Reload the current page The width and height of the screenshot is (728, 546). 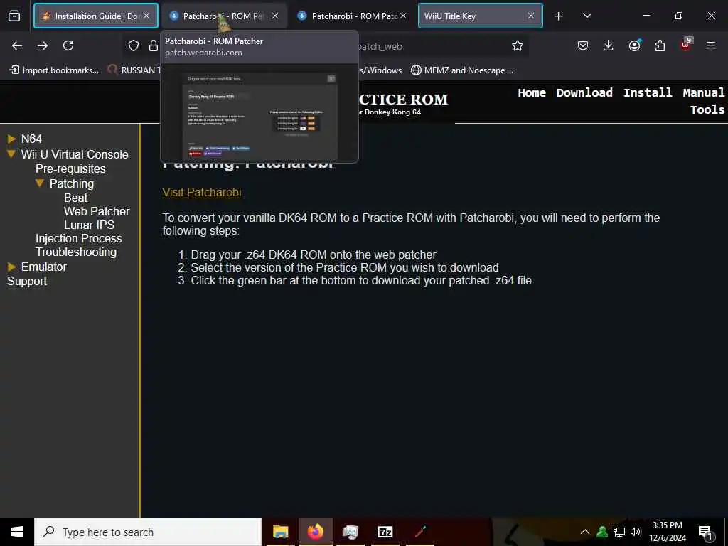click(68, 45)
